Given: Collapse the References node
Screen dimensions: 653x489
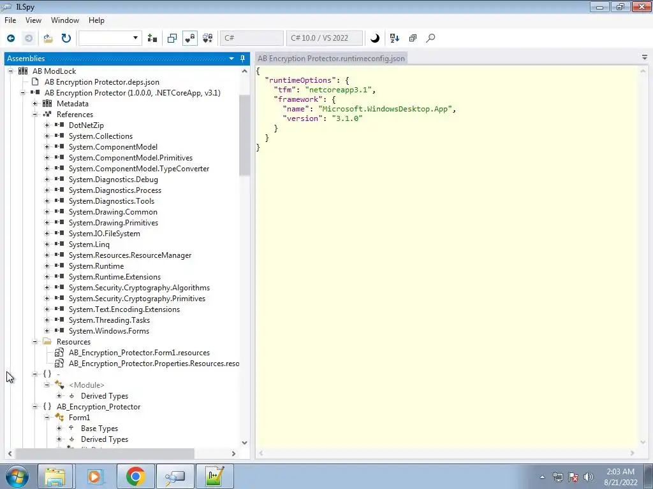Looking at the screenshot, I should point(35,115).
